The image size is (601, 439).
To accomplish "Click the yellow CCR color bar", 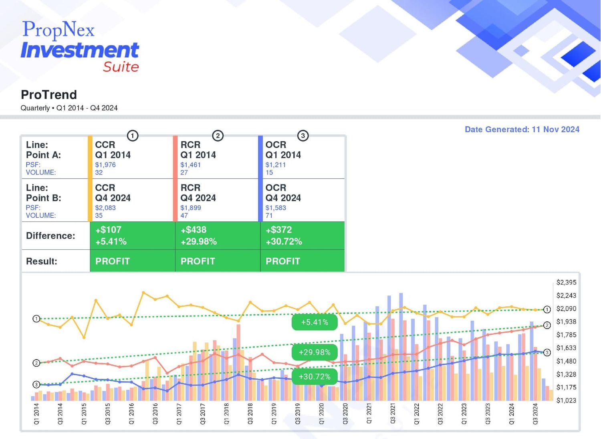I will click(x=90, y=178).
